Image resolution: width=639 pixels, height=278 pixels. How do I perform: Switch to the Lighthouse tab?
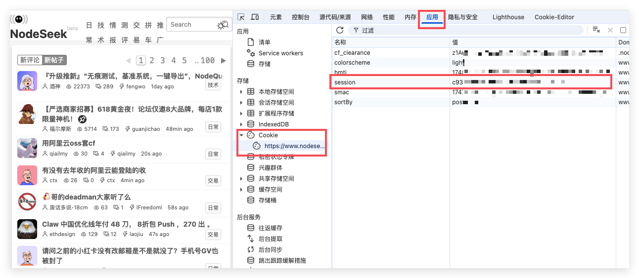[x=508, y=17]
